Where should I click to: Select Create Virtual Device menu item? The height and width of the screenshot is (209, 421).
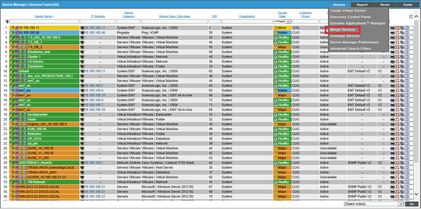348,11
